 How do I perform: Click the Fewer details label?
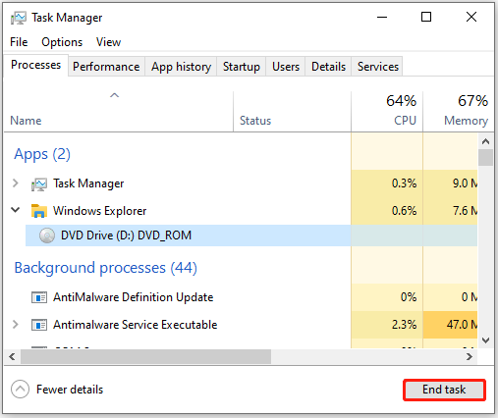pyautogui.click(x=70, y=390)
